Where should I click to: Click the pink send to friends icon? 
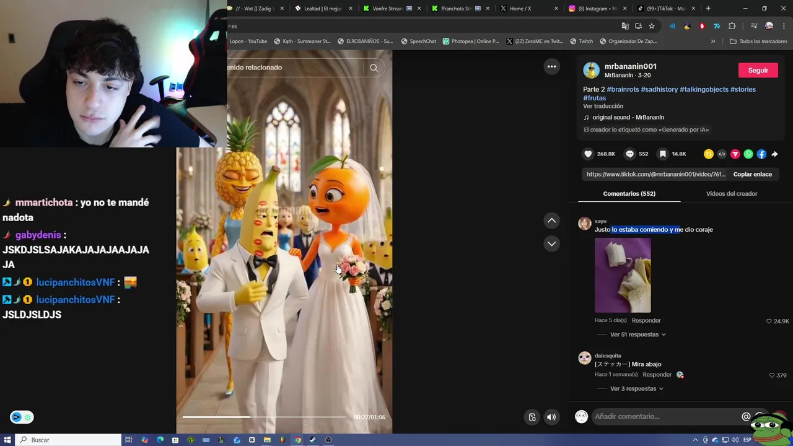tap(735, 154)
